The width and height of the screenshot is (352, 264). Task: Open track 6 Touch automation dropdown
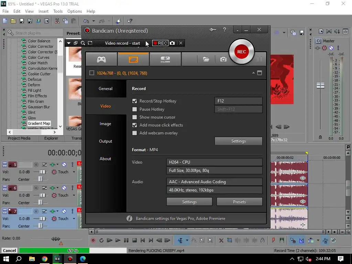click(74, 195)
